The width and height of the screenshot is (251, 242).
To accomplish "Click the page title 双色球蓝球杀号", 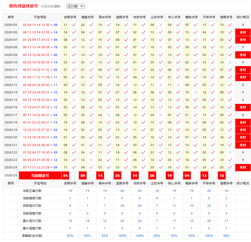I will point(23,6).
